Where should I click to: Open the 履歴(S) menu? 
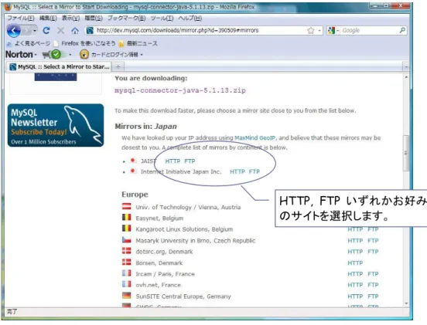pos(94,18)
